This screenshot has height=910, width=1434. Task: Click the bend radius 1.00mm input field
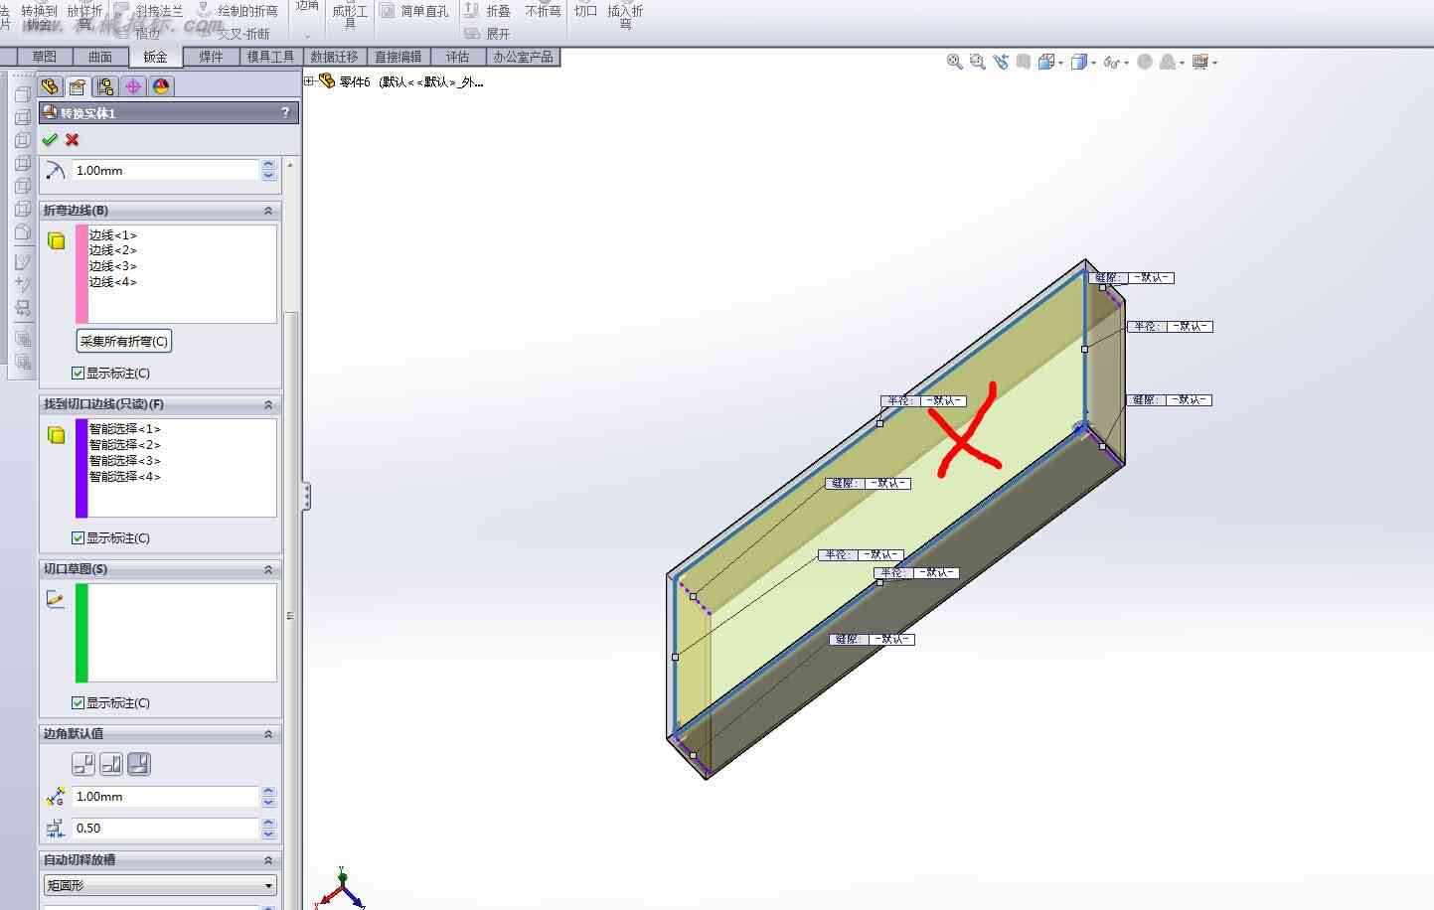point(166,170)
